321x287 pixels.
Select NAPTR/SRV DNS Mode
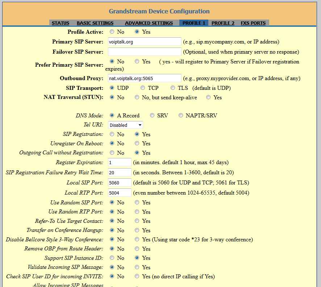tap(180, 115)
